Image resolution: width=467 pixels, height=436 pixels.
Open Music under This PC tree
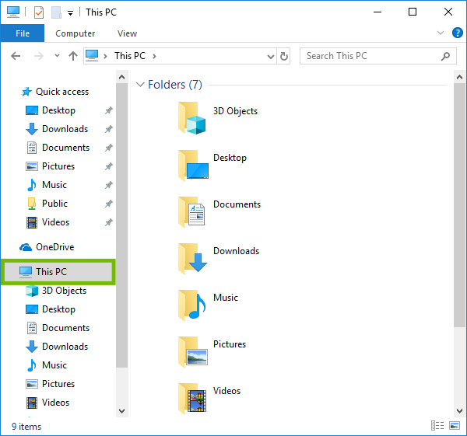click(54, 365)
